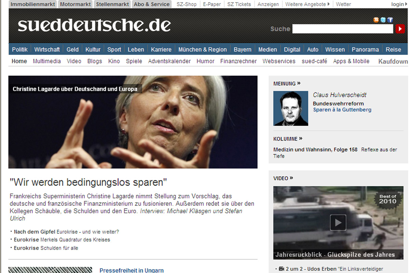This screenshot has width=410, height=273.
Task: Expand the Video section arrows
Action: click(291, 178)
